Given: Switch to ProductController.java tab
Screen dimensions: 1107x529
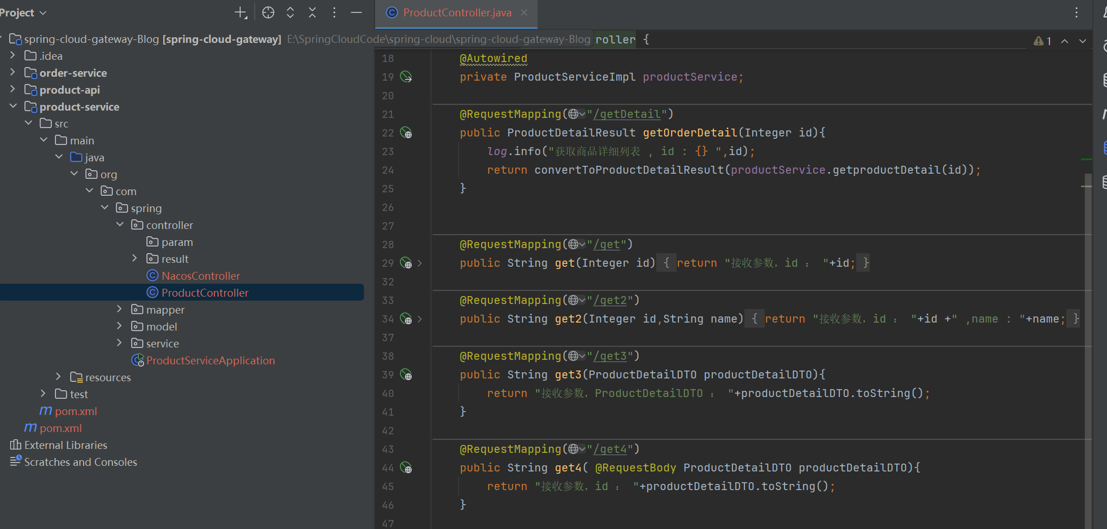Looking at the screenshot, I should click(457, 12).
